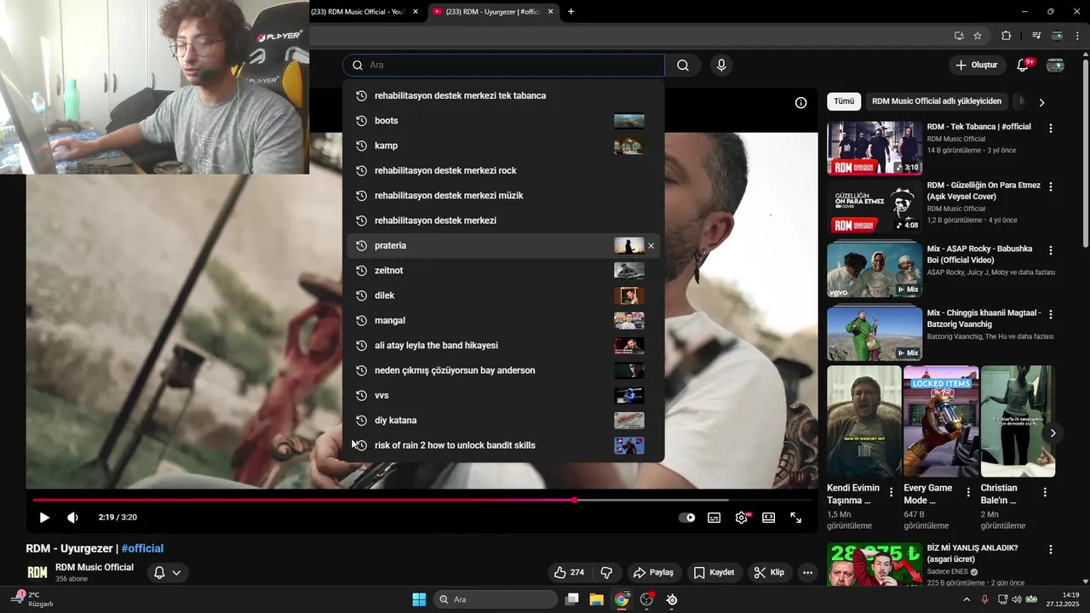Show hidden system tray icons chevron
The width and height of the screenshot is (1090, 613).
pos(967,599)
